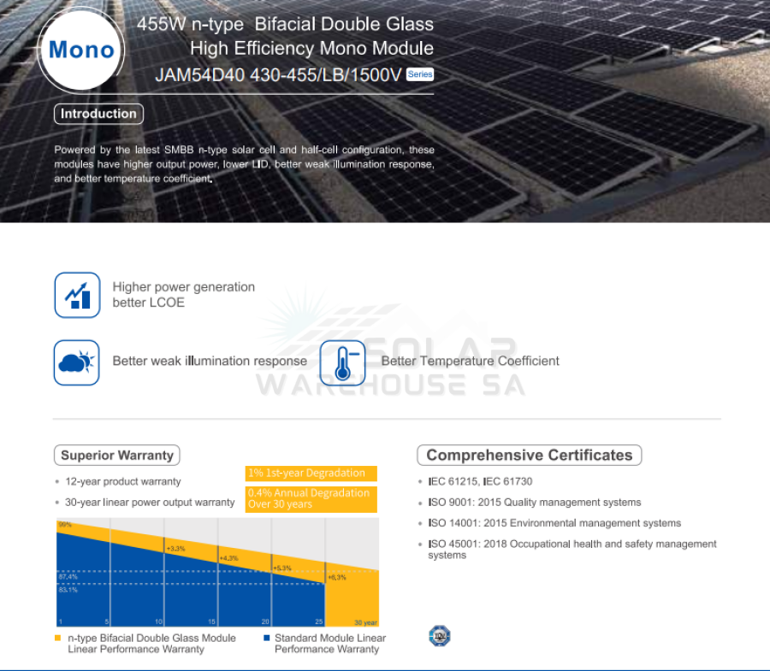Click 'ISO 9001: 2015 Quality management systems'
The height and width of the screenshot is (671, 770).
pos(535,503)
